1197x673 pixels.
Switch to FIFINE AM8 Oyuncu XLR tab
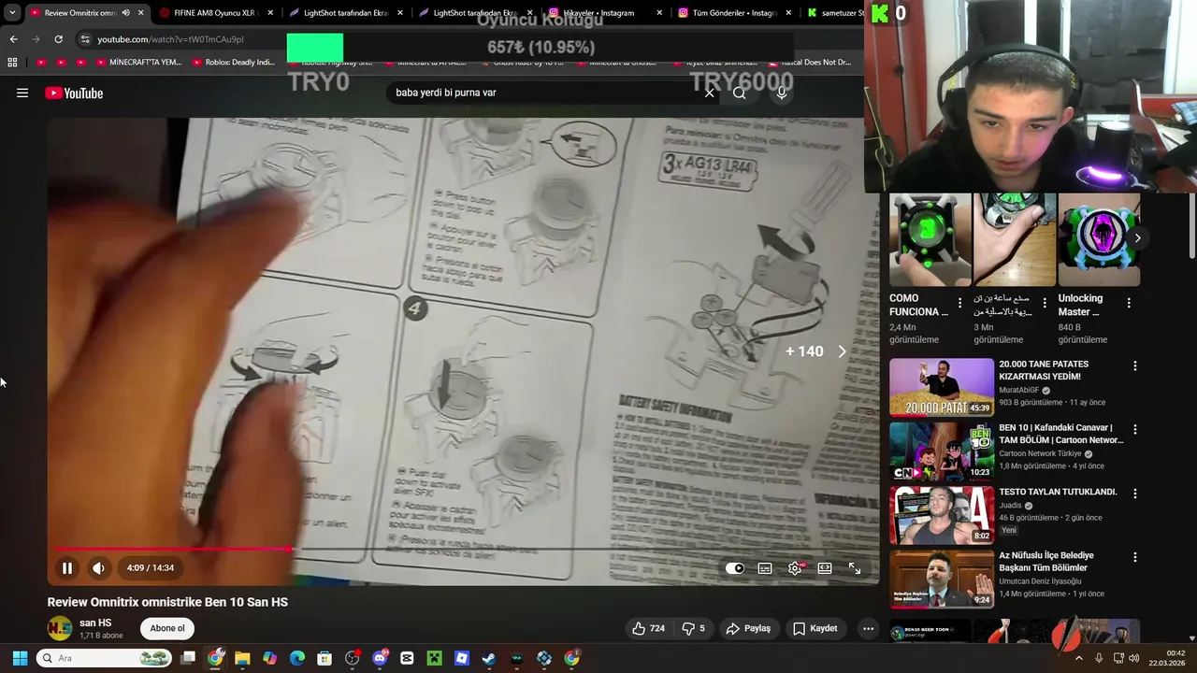214,13
